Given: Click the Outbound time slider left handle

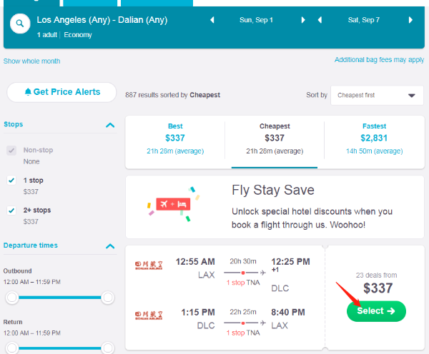Looking at the screenshot, I should [11, 298].
